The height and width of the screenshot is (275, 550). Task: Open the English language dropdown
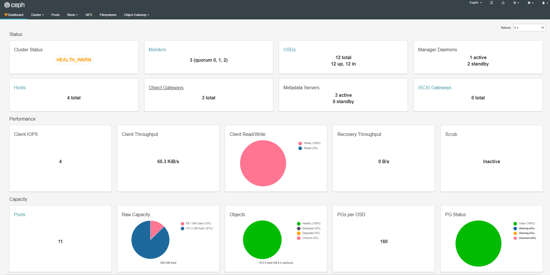click(475, 3)
